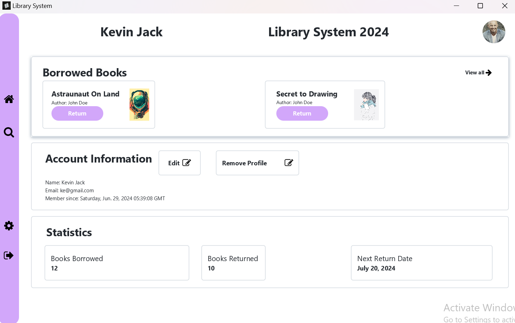Open View all borrowed books link
515x323 pixels.
pyautogui.click(x=478, y=73)
